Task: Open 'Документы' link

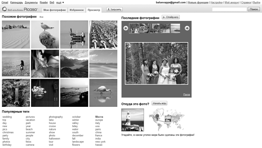Action: 31,2
